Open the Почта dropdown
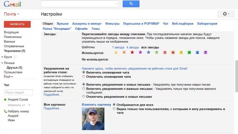The image size is (238, 134). point(12,14)
